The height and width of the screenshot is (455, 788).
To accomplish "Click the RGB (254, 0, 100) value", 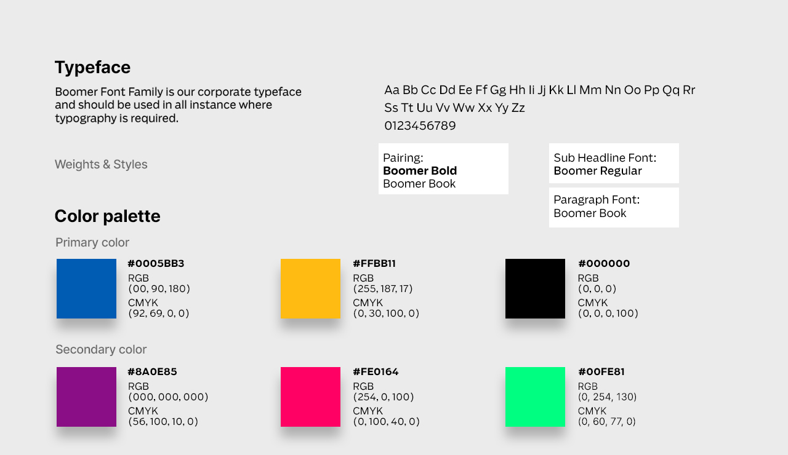I will (383, 397).
